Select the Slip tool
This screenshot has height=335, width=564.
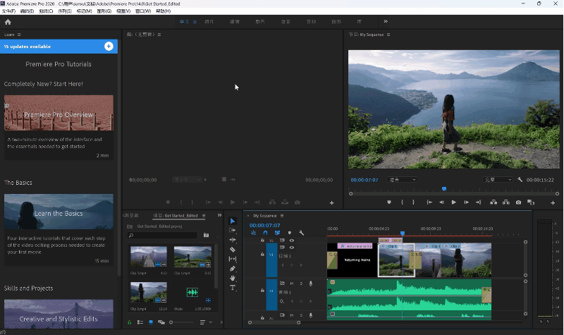(x=233, y=259)
